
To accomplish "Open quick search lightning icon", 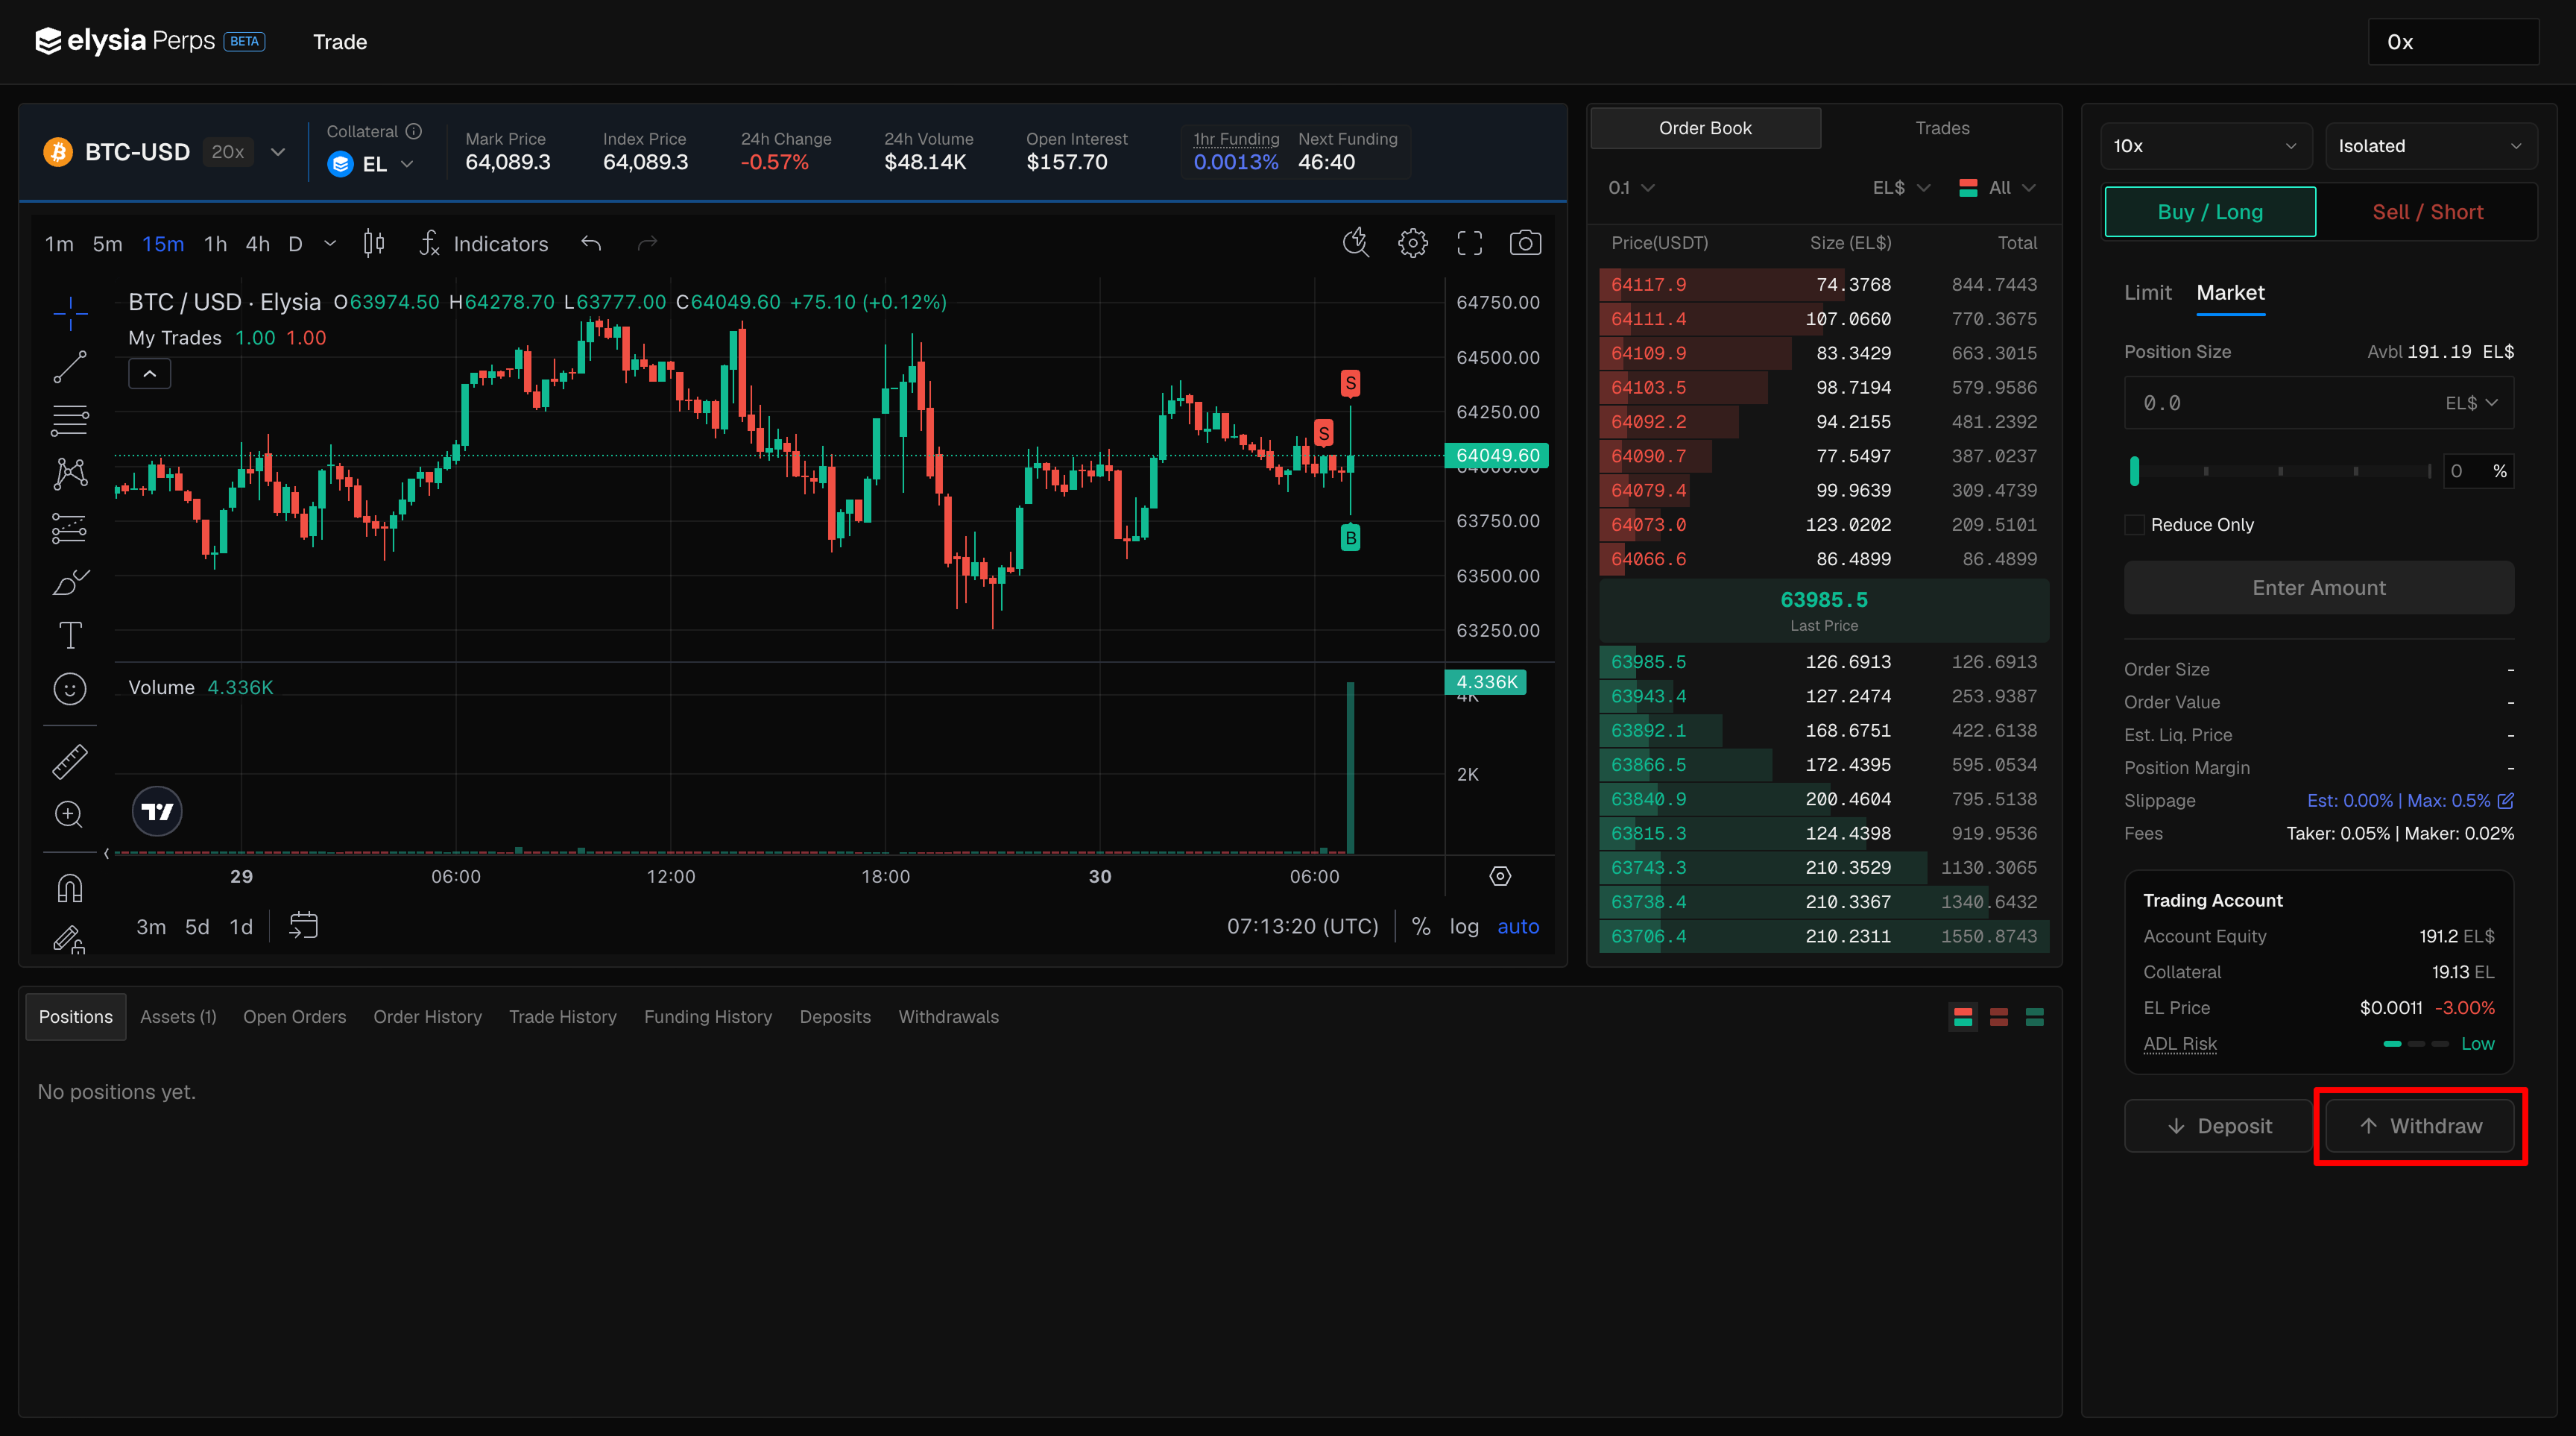I will point(1356,243).
